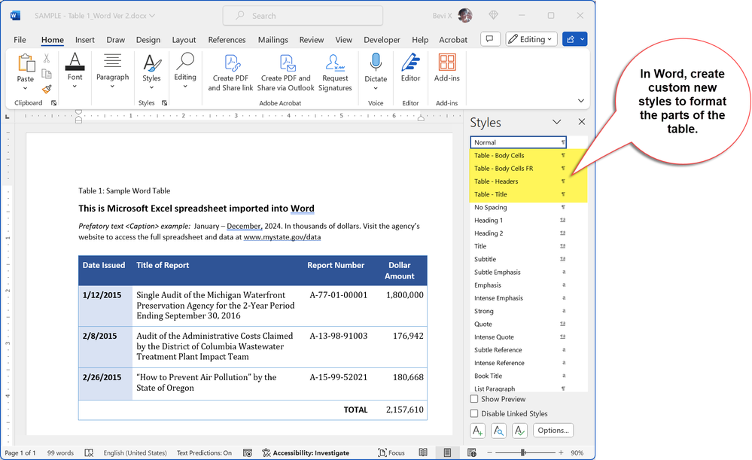Click the 90% zoom level
Viewport: 752px width, 460px height.
point(577,452)
